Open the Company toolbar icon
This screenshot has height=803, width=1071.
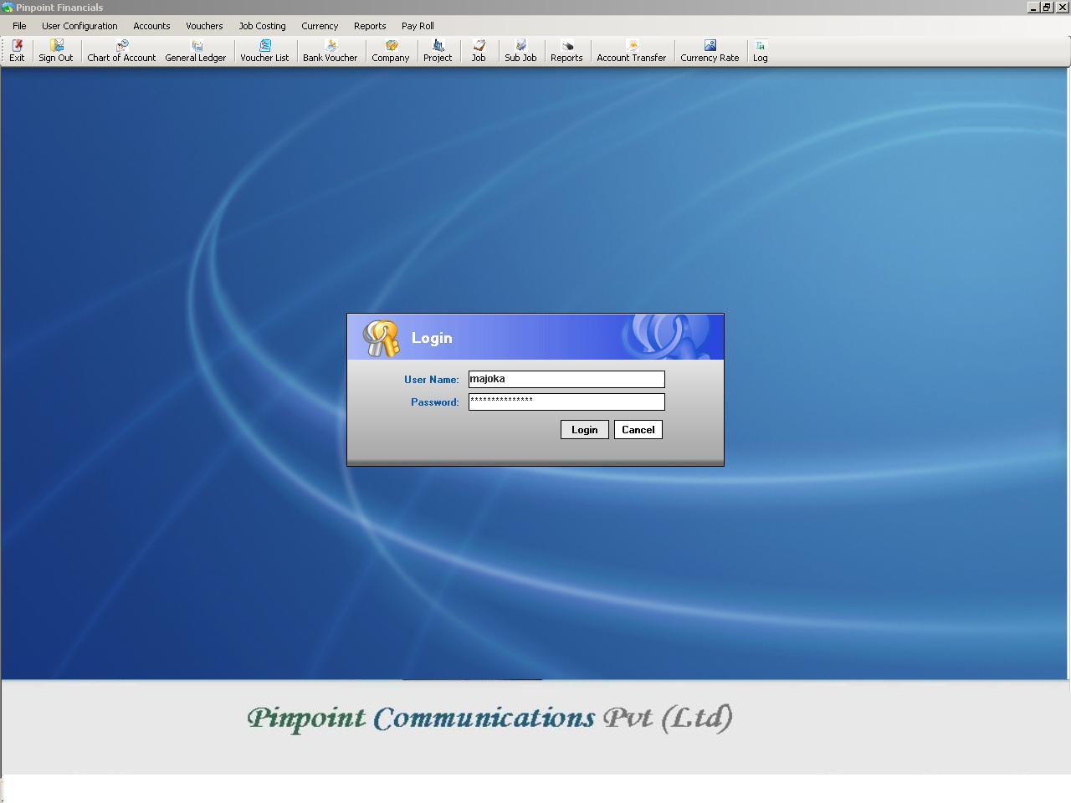(x=391, y=51)
